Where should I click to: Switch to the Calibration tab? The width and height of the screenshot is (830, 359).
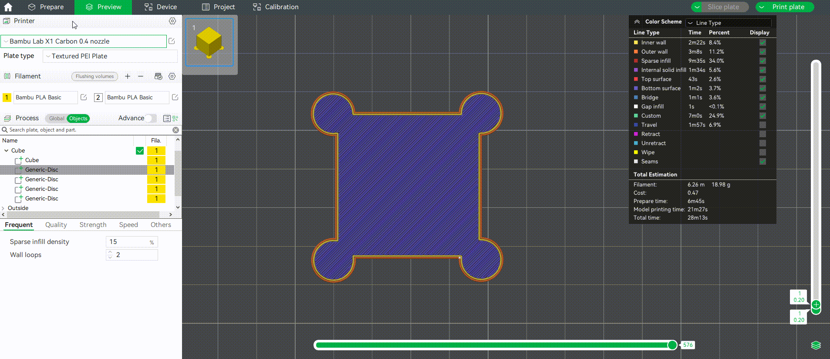click(276, 7)
